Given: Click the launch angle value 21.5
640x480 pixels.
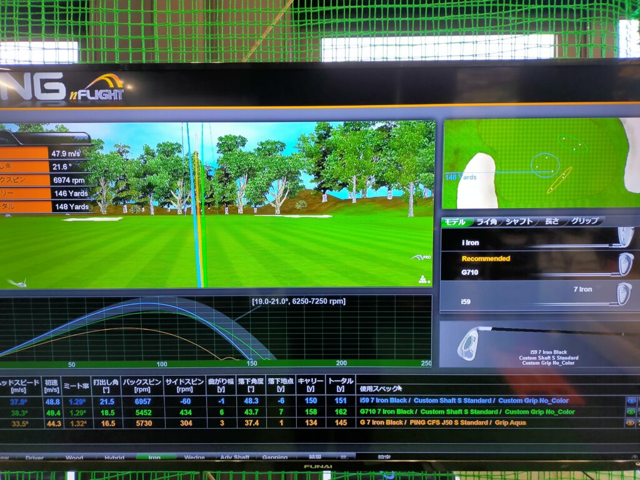Looking at the screenshot, I should tap(107, 402).
